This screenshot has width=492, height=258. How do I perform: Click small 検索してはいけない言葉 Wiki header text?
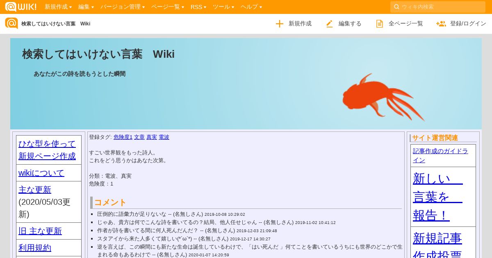tap(56, 24)
